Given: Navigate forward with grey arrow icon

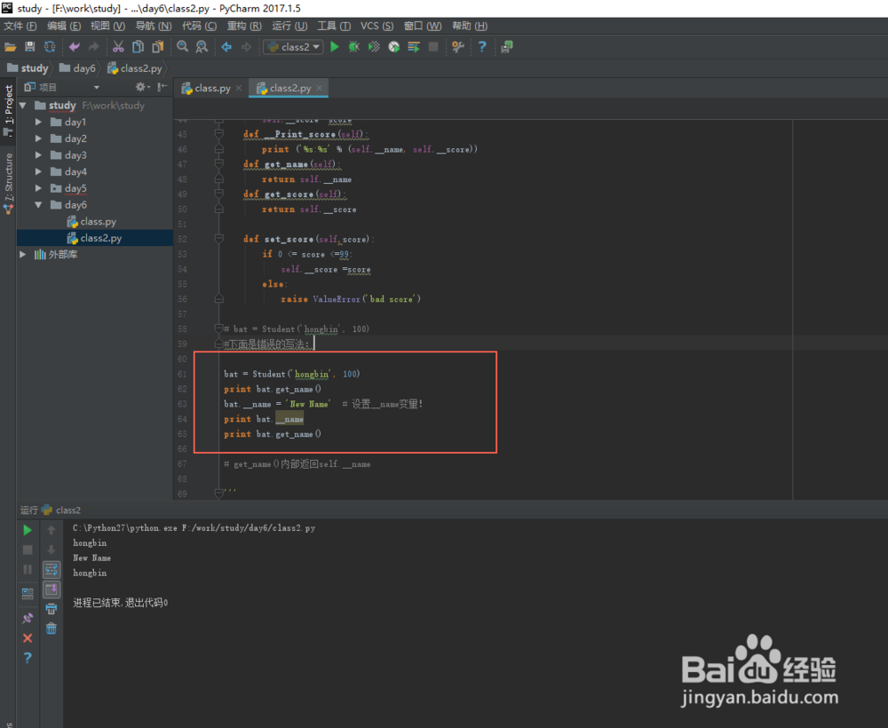Looking at the screenshot, I should [246, 47].
